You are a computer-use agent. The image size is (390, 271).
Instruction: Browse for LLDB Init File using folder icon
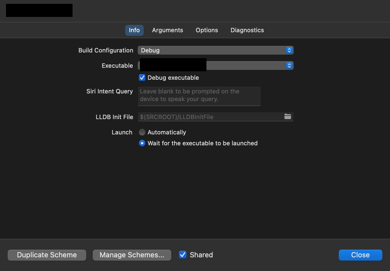(x=287, y=117)
